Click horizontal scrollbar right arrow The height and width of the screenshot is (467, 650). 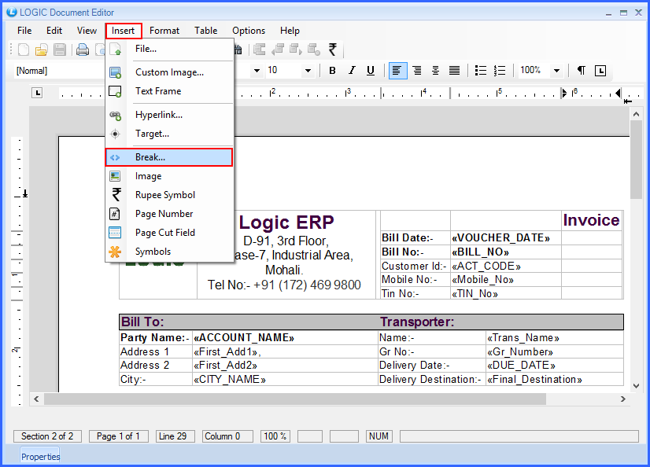(x=622, y=399)
